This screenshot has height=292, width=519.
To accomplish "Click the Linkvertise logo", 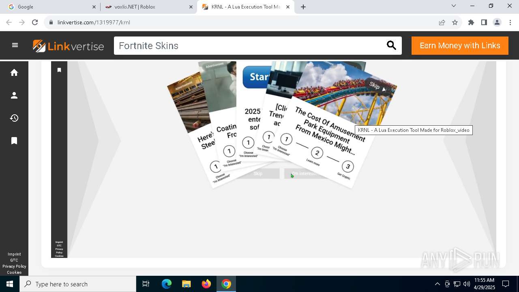I will tap(68, 46).
